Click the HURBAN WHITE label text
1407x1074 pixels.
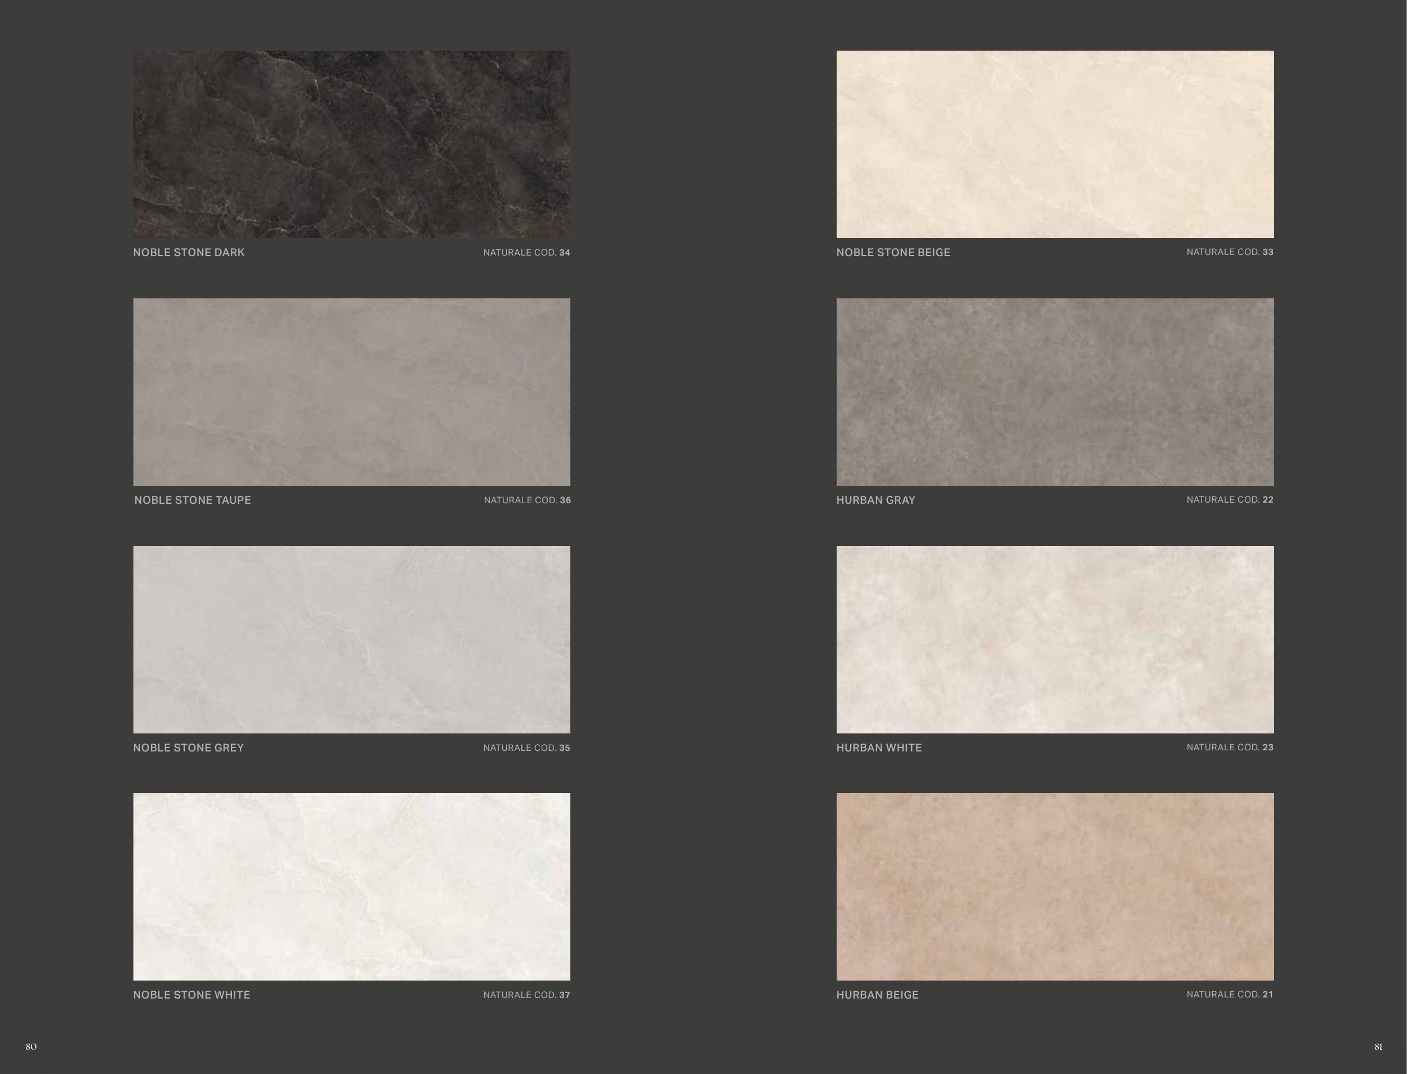(879, 748)
